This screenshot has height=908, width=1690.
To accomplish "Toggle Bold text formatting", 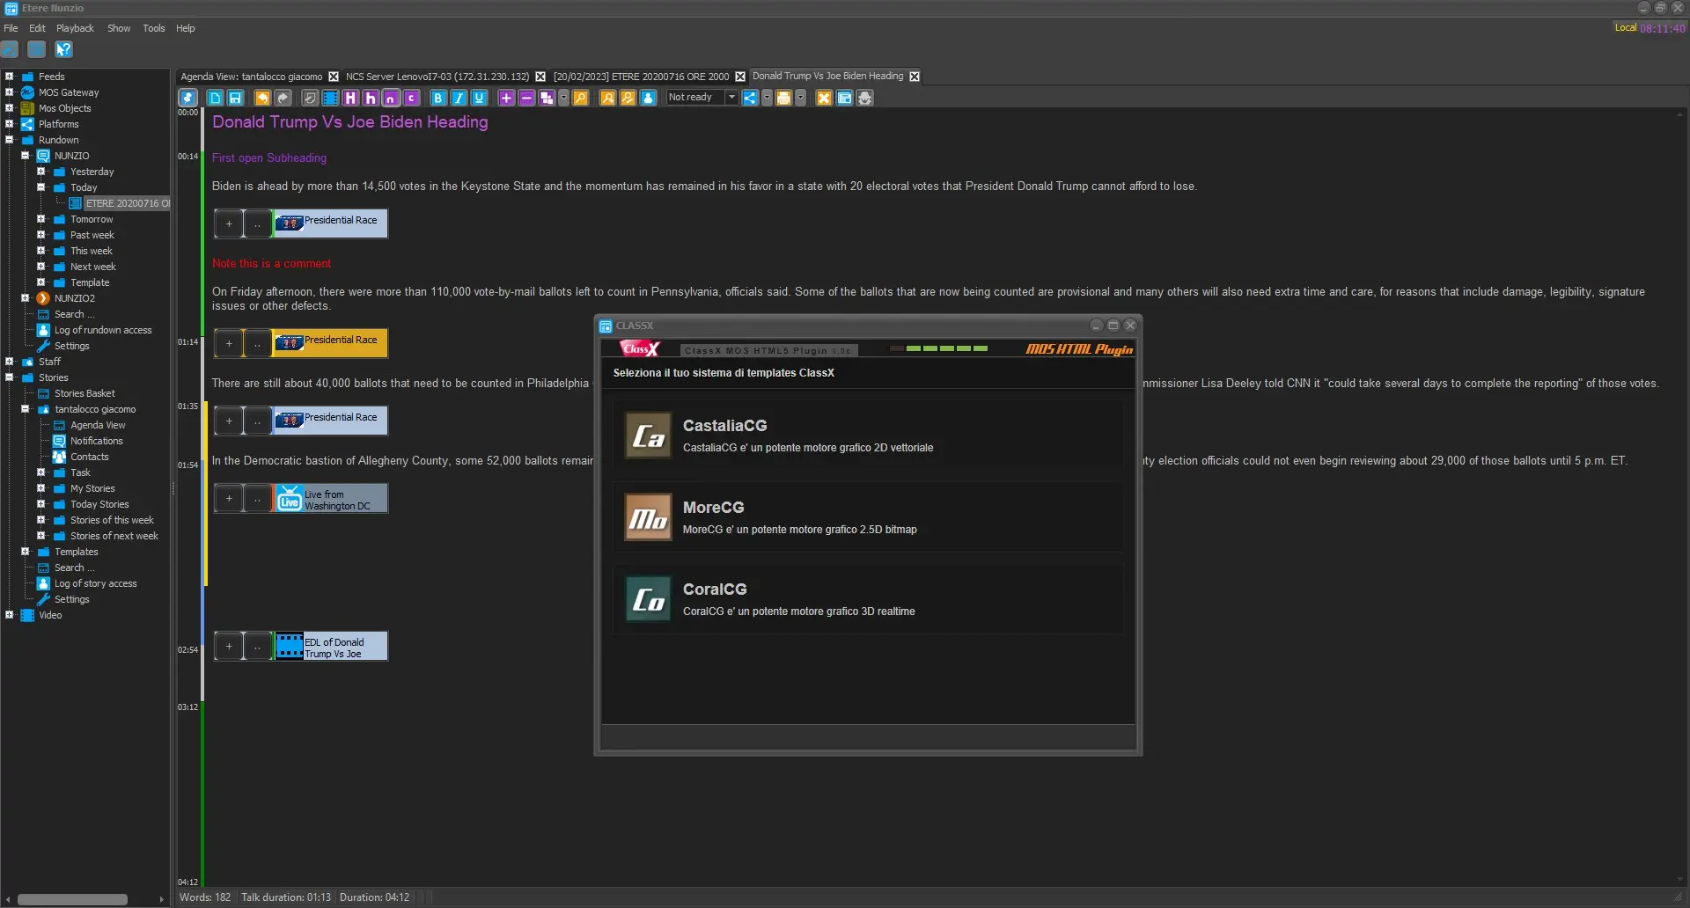I will 437,98.
